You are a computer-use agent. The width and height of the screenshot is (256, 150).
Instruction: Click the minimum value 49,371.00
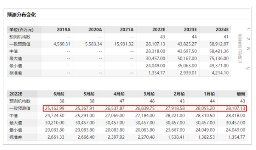tap(219, 66)
